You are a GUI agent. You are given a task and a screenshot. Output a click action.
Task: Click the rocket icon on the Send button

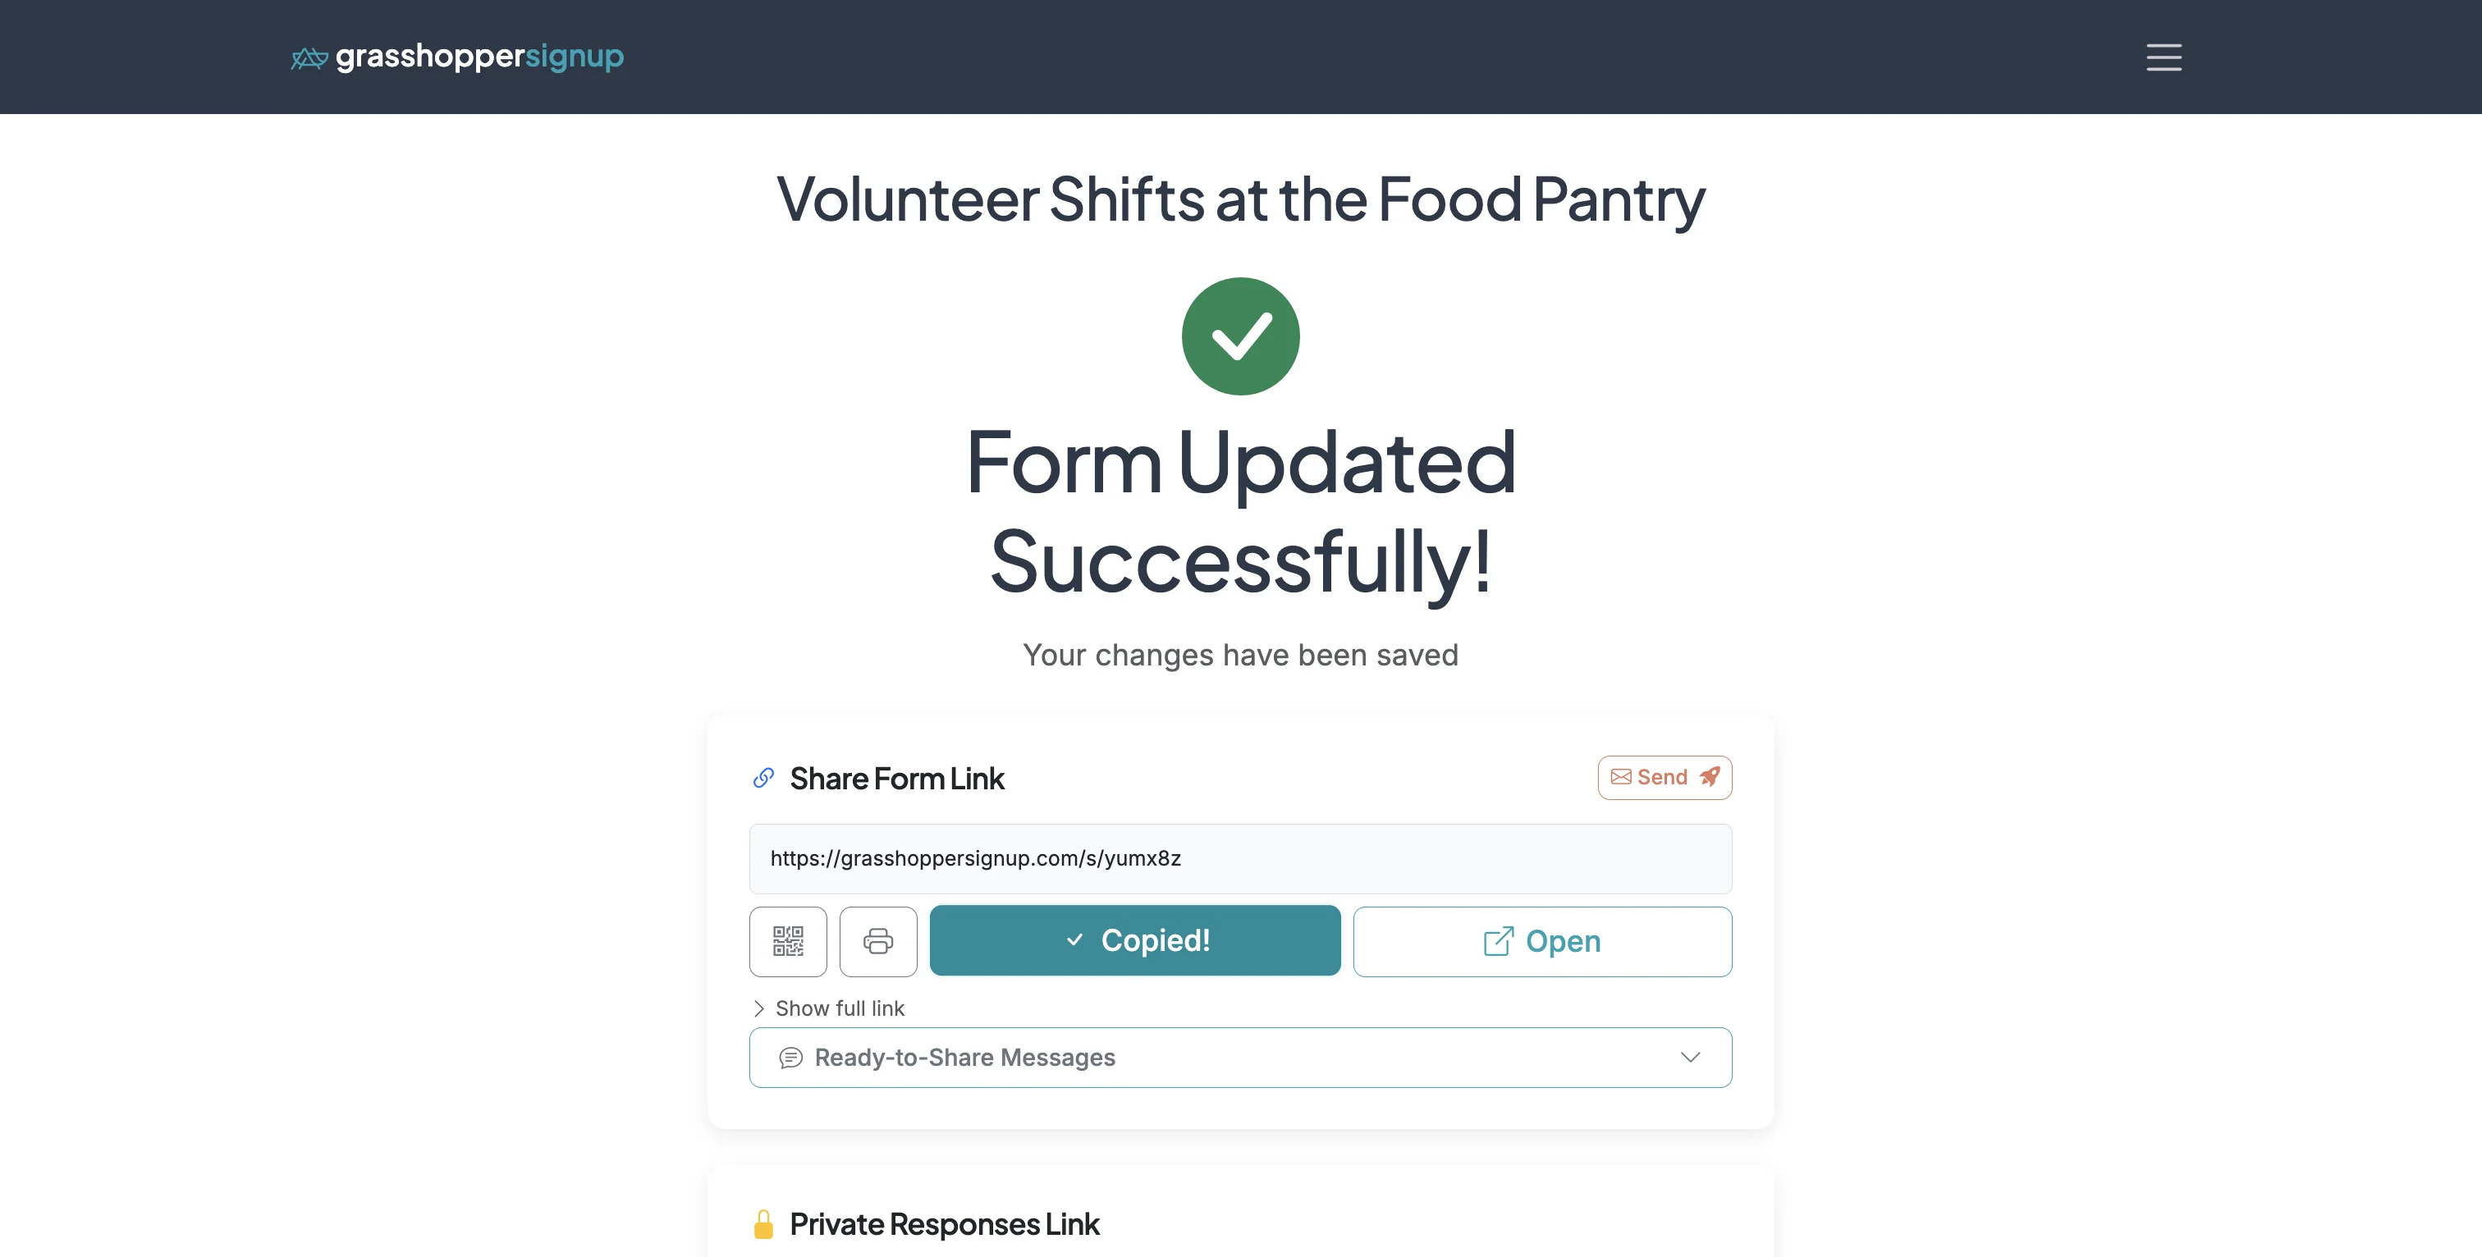(1710, 776)
